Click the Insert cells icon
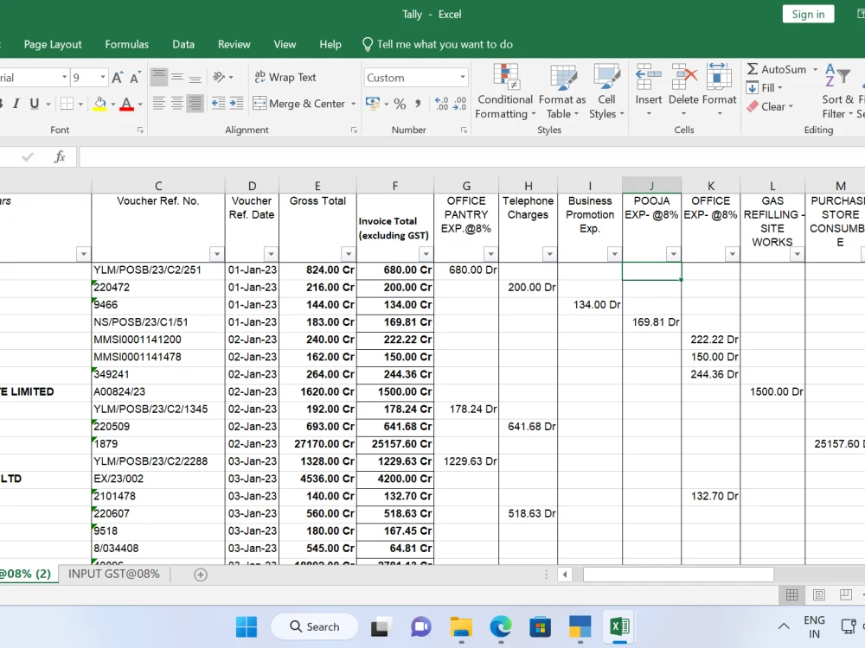 pos(648,77)
